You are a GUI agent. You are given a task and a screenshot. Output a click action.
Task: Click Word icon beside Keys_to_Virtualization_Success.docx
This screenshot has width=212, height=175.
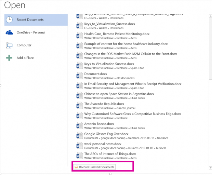point(79,26)
